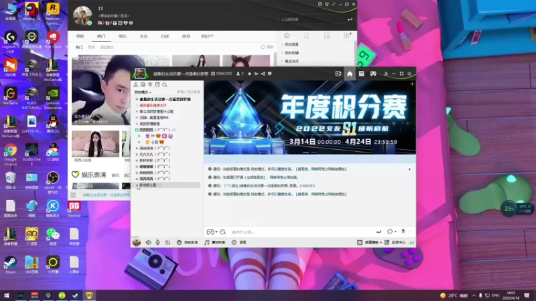
Task: Click the member count icon in channel header
Action: click(x=239, y=74)
